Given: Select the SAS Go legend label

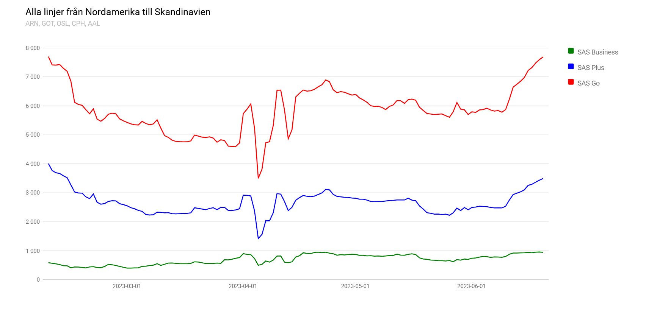Looking at the screenshot, I should 588,83.
